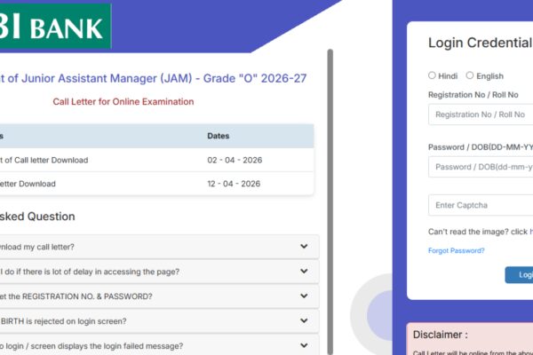533x355 pixels.
Task: Click the IDBI Bank logo
Action: pos(55,26)
